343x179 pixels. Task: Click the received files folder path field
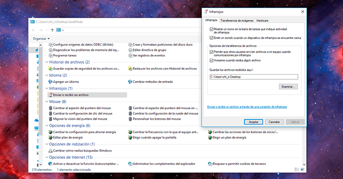(254, 77)
